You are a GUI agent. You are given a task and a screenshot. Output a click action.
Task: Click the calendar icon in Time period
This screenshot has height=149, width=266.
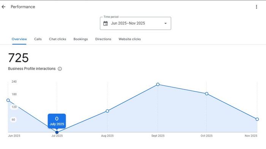click(x=105, y=24)
